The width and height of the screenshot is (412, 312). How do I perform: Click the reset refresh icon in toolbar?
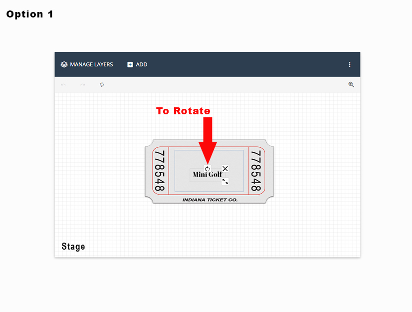coord(102,85)
